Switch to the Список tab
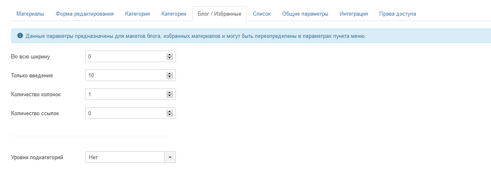 click(x=262, y=14)
